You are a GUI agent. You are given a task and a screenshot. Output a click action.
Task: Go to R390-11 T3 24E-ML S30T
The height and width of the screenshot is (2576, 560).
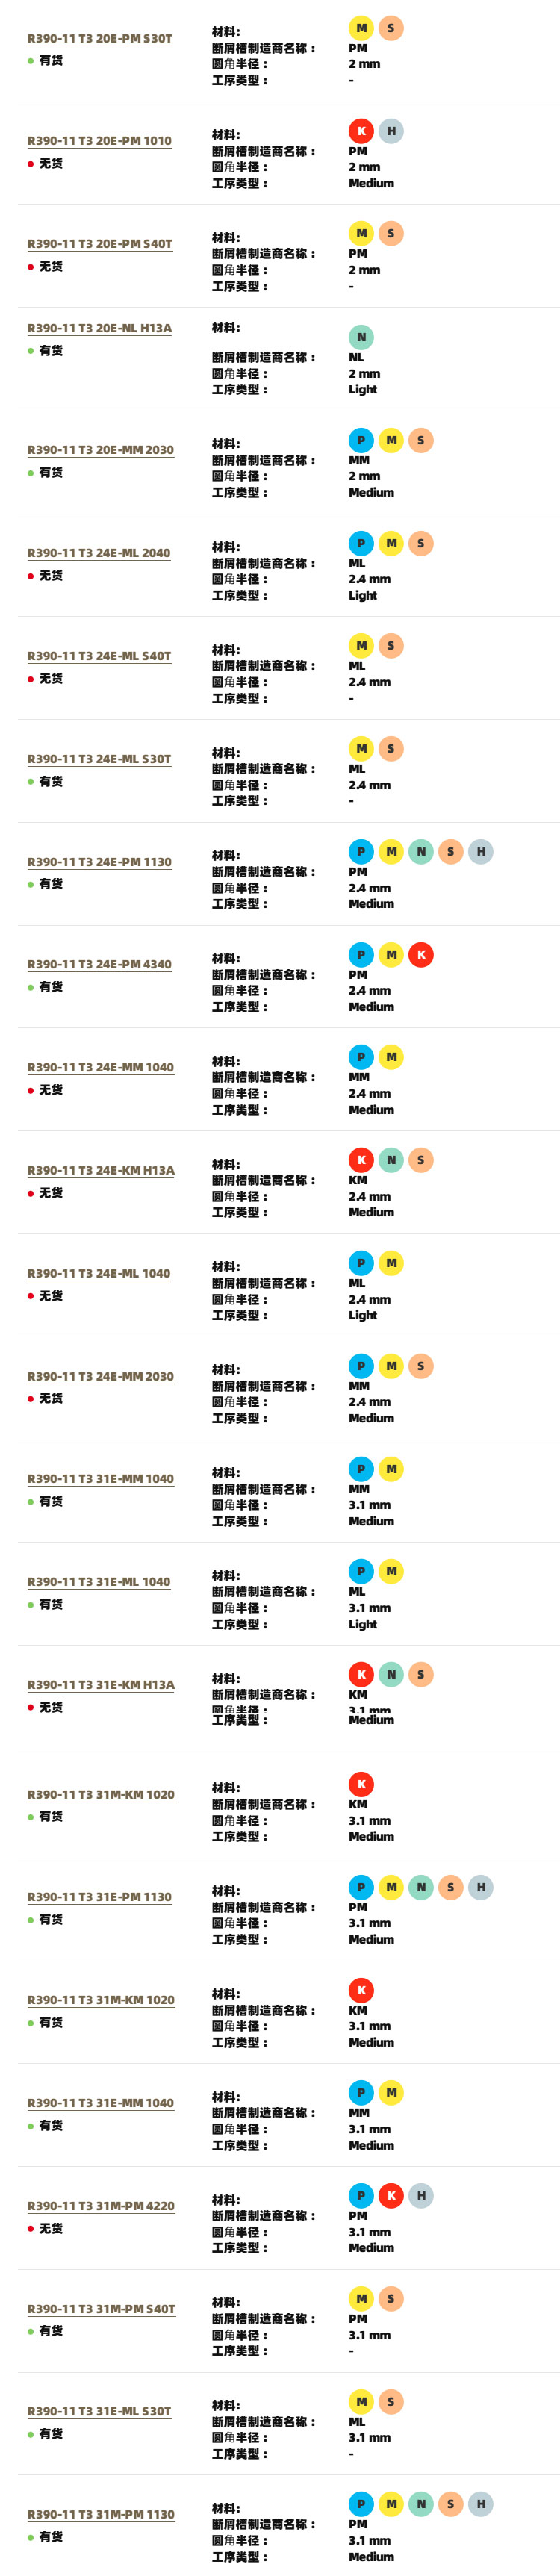click(99, 759)
